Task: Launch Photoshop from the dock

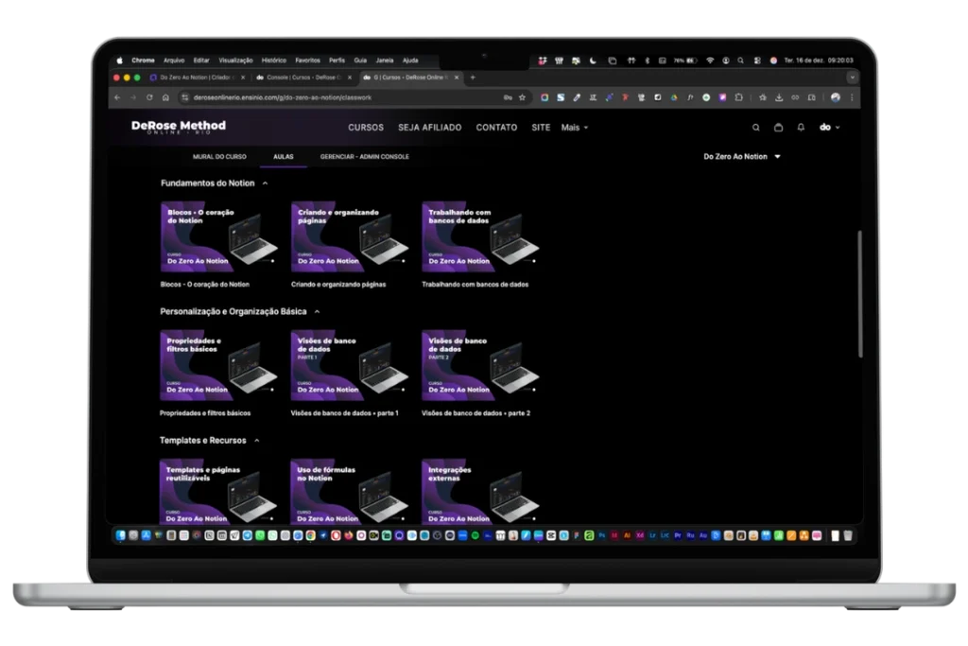Action: point(602,535)
